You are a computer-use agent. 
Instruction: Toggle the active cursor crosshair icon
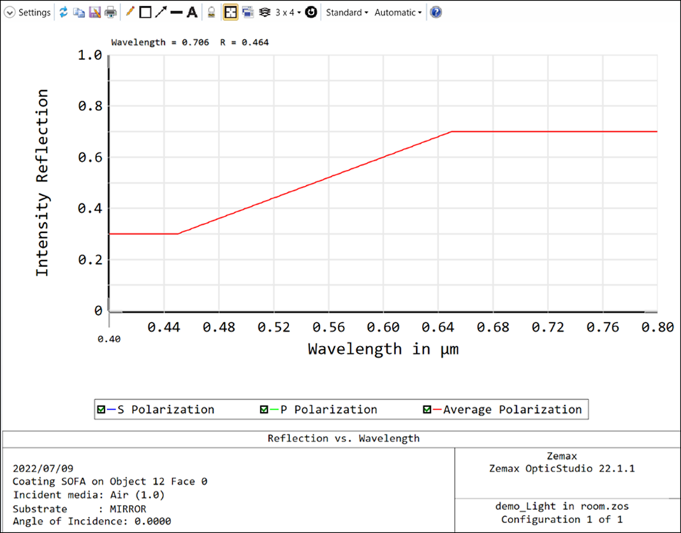[230, 12]
